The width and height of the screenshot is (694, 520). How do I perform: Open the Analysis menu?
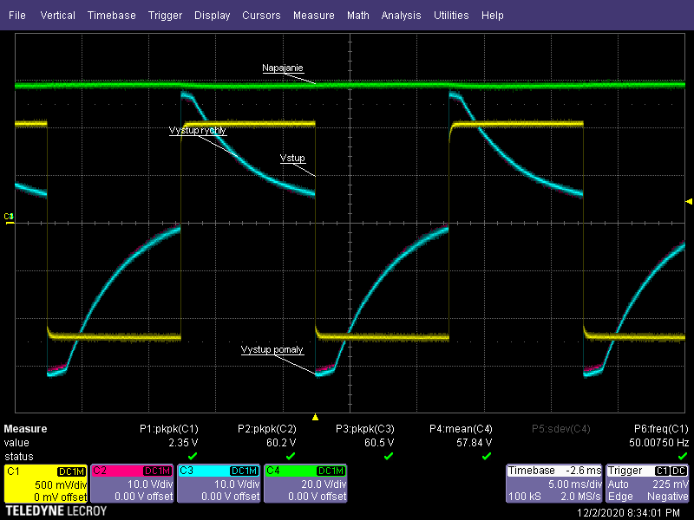point(401,16)
